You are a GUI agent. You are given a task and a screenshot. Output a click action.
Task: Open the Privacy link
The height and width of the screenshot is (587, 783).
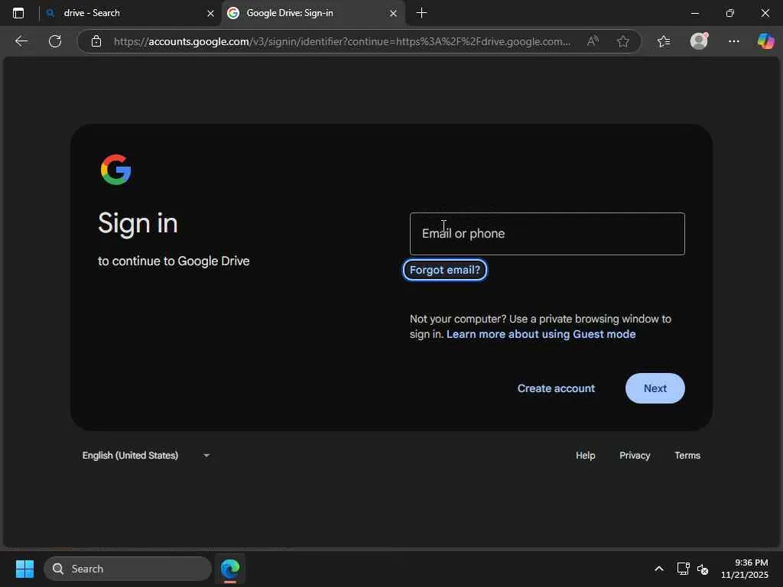point(635,456)
